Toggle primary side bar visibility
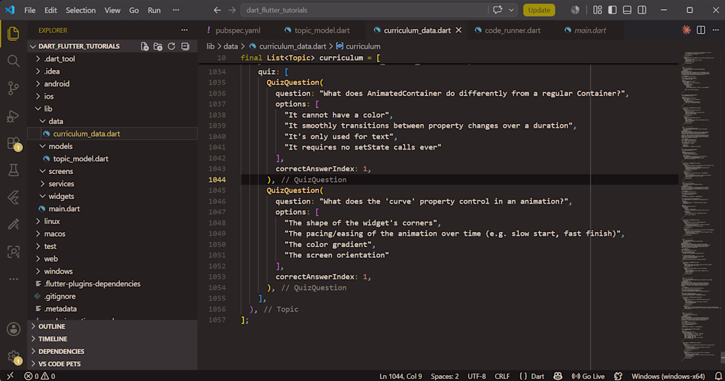Screen dimensions: 725x381 coord(612,10)
